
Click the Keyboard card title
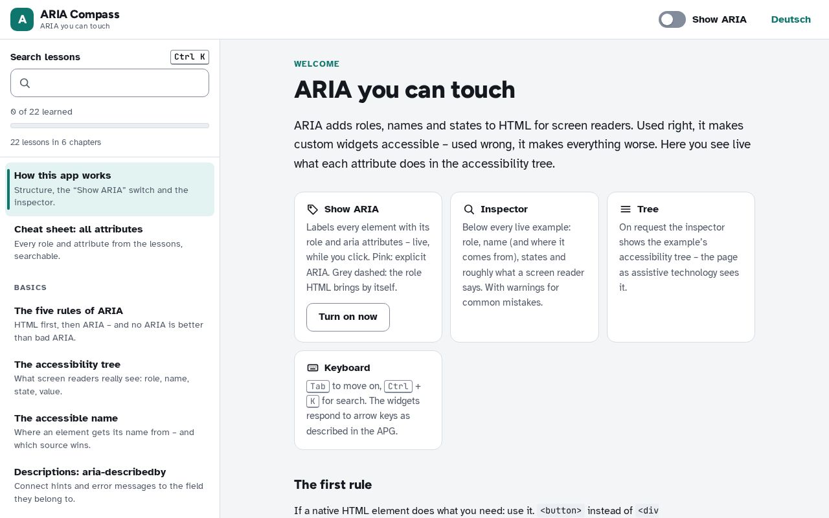[347, 368]
